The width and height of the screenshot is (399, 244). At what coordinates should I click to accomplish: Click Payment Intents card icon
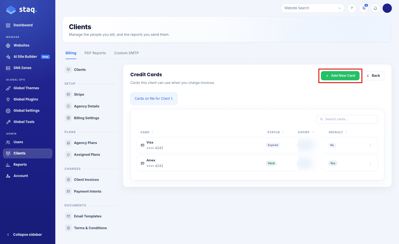(68, 191)
